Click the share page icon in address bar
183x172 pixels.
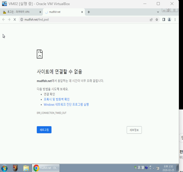(x=151, y=19)
